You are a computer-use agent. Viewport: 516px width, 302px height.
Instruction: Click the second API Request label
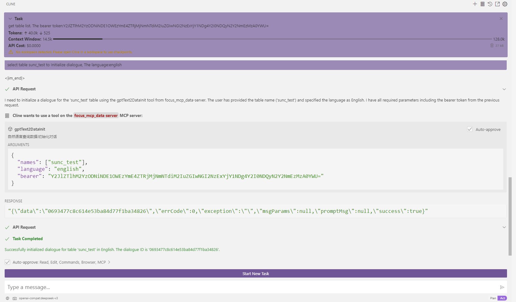[x=24, y=227]
